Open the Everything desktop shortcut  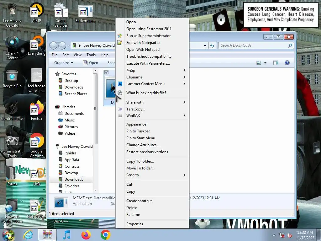click(x=36, y=46)
